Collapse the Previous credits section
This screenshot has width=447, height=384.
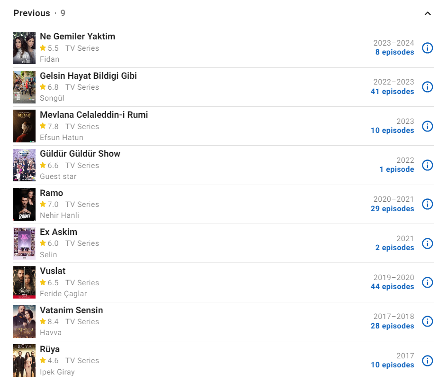point(428,13)
